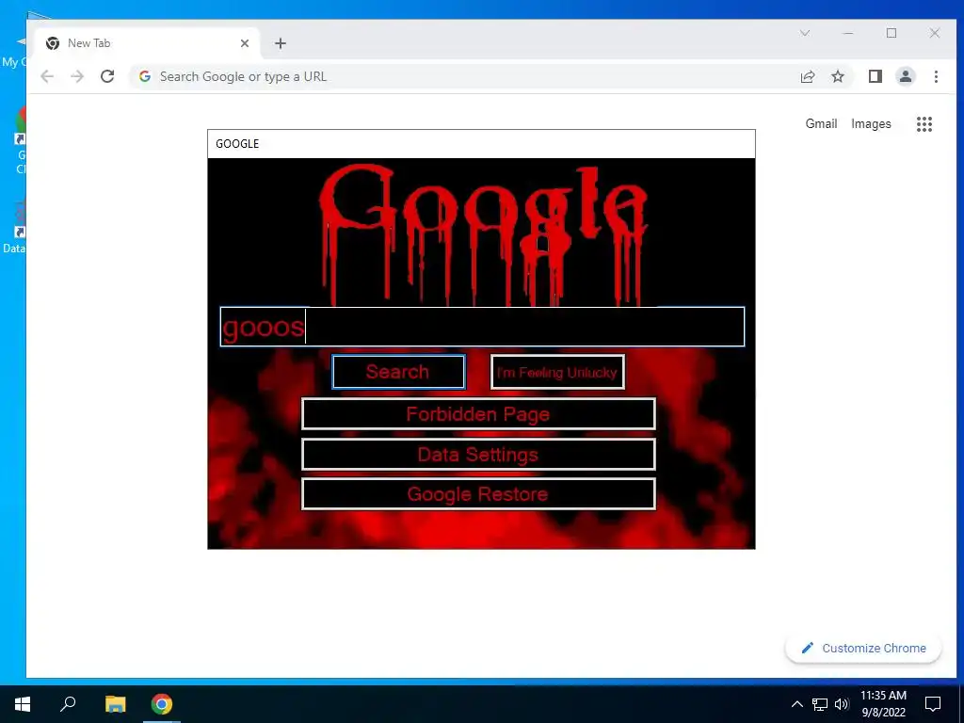Click the Google Restore button
The image size is (964, 723).
(x=478, y=494)
